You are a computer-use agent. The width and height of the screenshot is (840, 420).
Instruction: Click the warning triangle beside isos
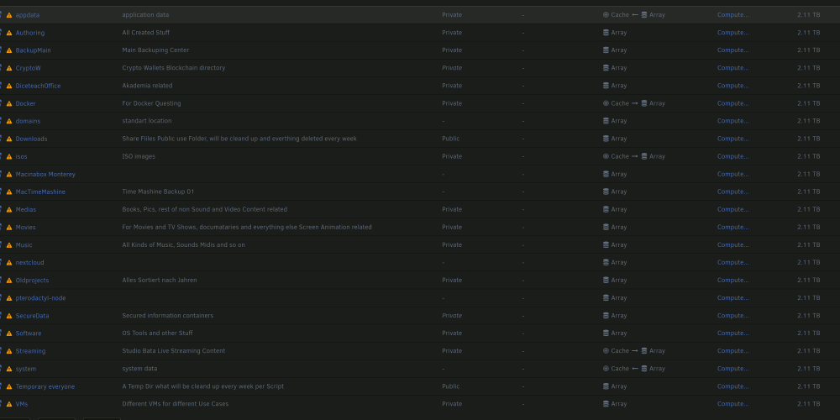[9, 156]
